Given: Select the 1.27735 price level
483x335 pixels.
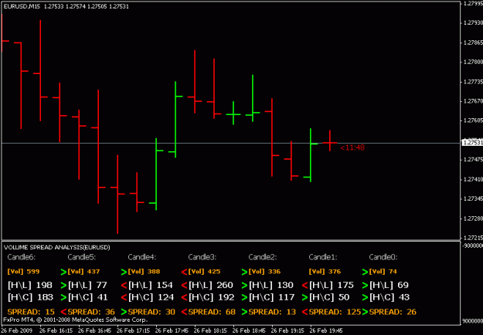Looking at the screenshot, I should point(473,82).
